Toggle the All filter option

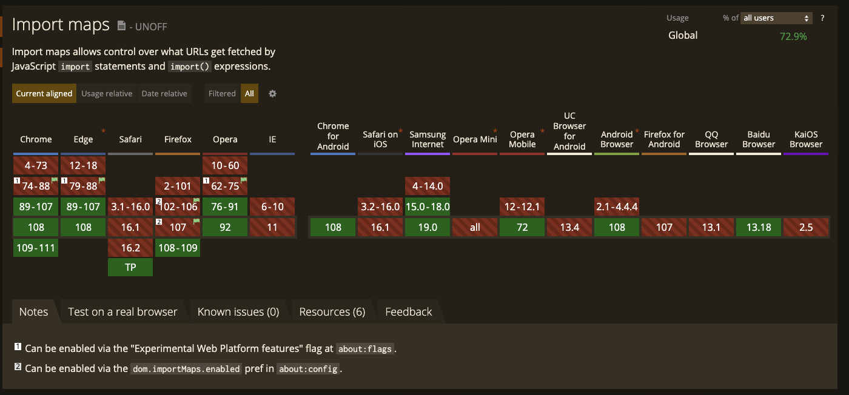click(x=249, y=93)
